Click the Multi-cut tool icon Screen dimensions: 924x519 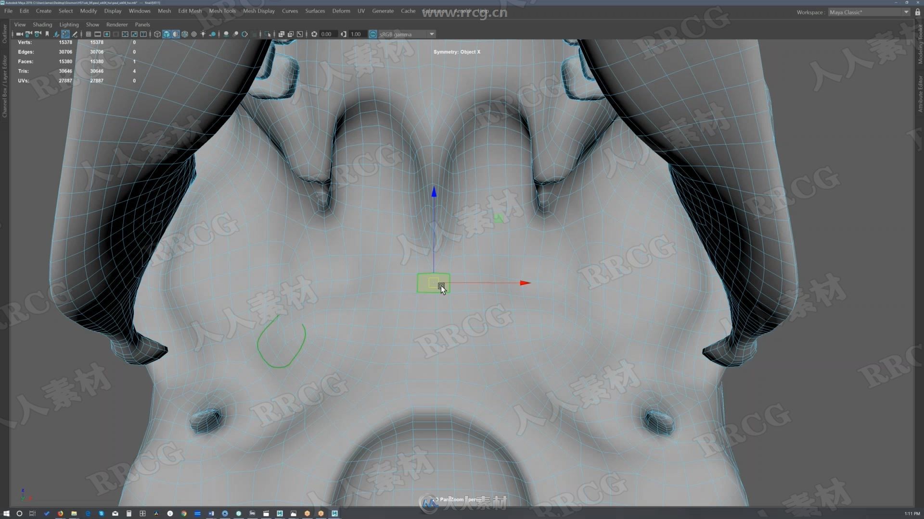75,34
